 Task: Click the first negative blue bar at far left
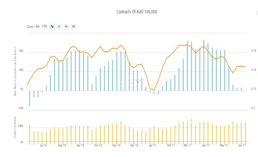(29, 98)
